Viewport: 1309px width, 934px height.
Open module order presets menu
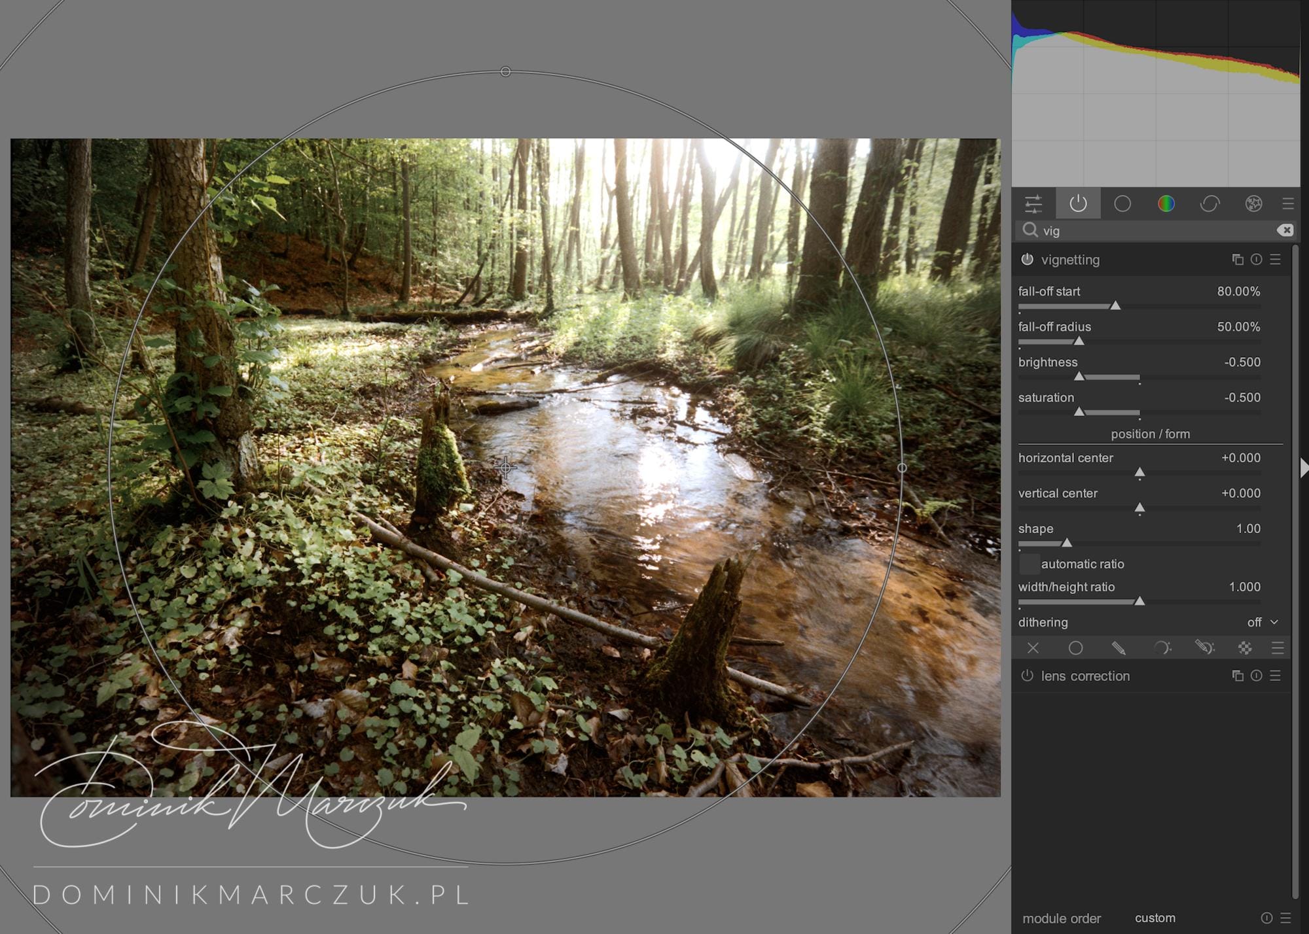(1285, 918)
